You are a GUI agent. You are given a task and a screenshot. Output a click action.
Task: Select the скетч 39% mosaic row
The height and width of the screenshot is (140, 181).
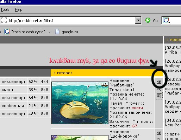25,90
